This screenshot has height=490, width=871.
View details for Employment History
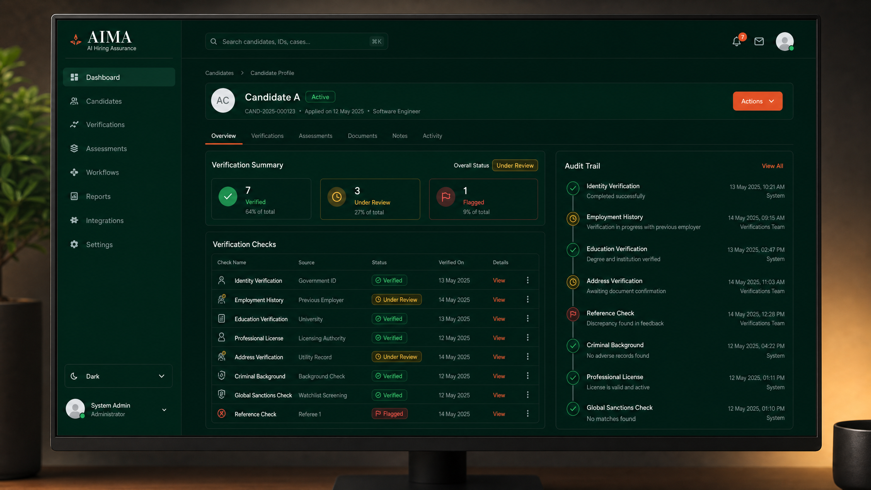tap(499, 299)
